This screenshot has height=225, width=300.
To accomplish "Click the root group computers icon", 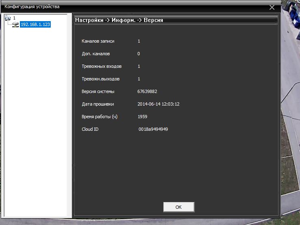I will point(8,18).
